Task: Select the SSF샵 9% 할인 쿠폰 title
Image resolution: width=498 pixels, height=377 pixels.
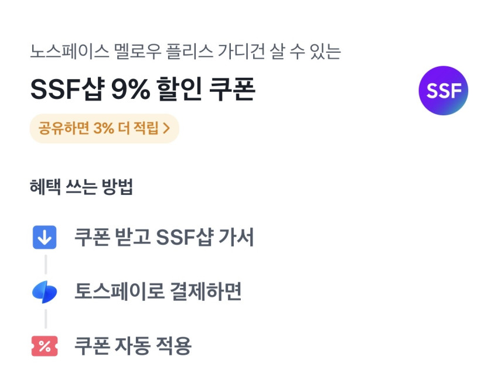Action: pyautogui.click(x=142, y=90)
